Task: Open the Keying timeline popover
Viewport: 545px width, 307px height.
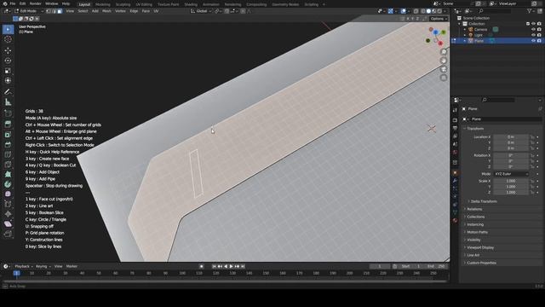Action: point(43,266)
